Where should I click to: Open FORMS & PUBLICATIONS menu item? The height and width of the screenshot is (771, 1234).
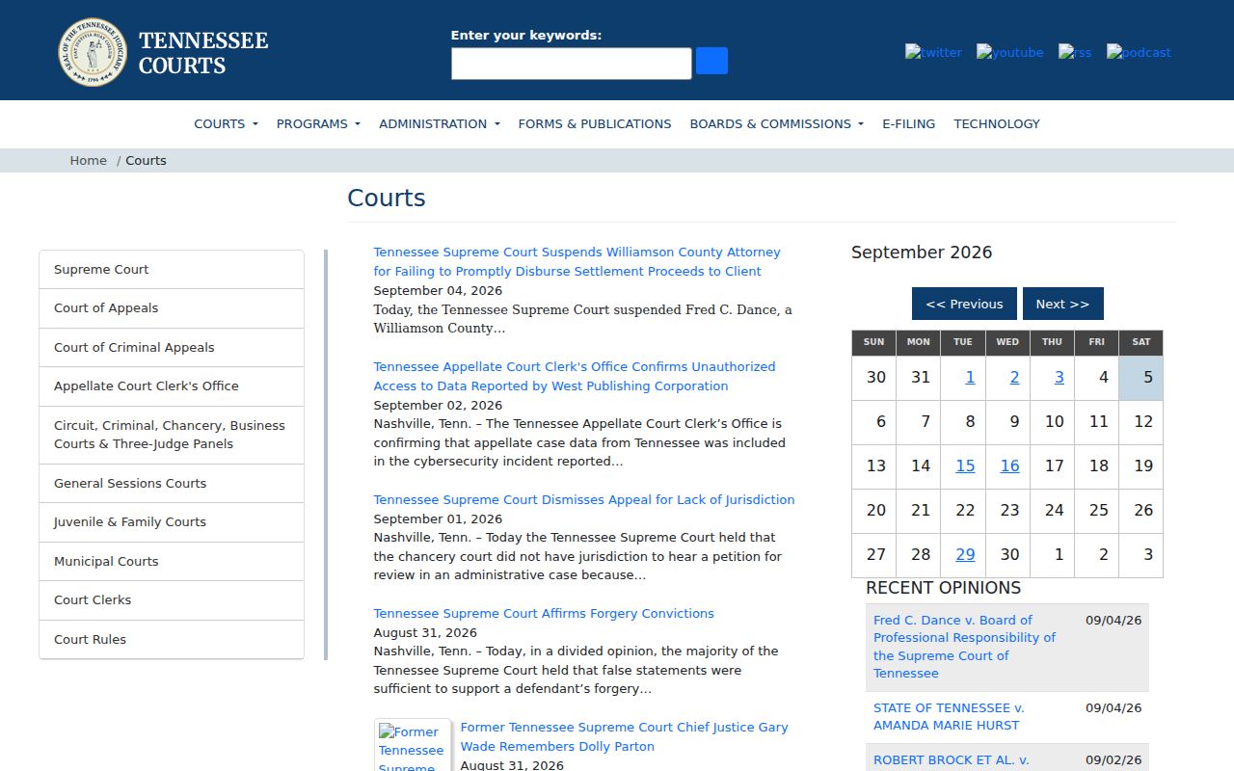coord(595,123)
